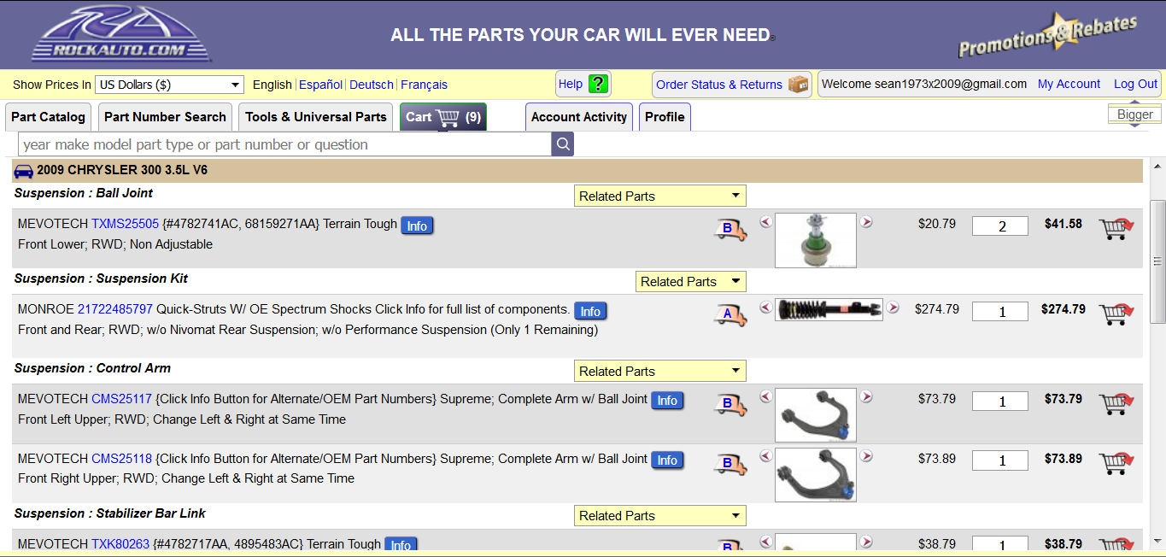This screenshot has width=1166, height=557.
Task: Click Info button for TXK80263
Action: click(x=401, y=544)
